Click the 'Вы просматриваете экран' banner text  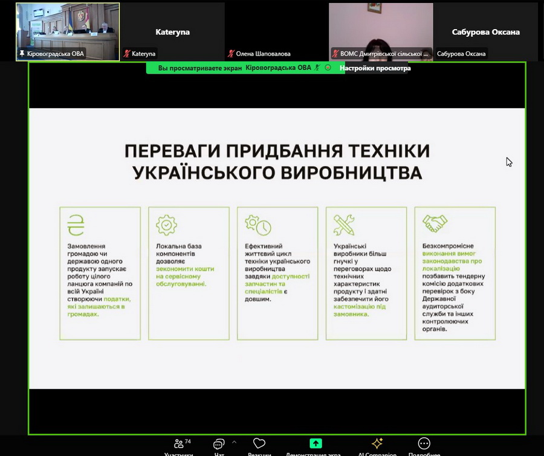[199, 68]
